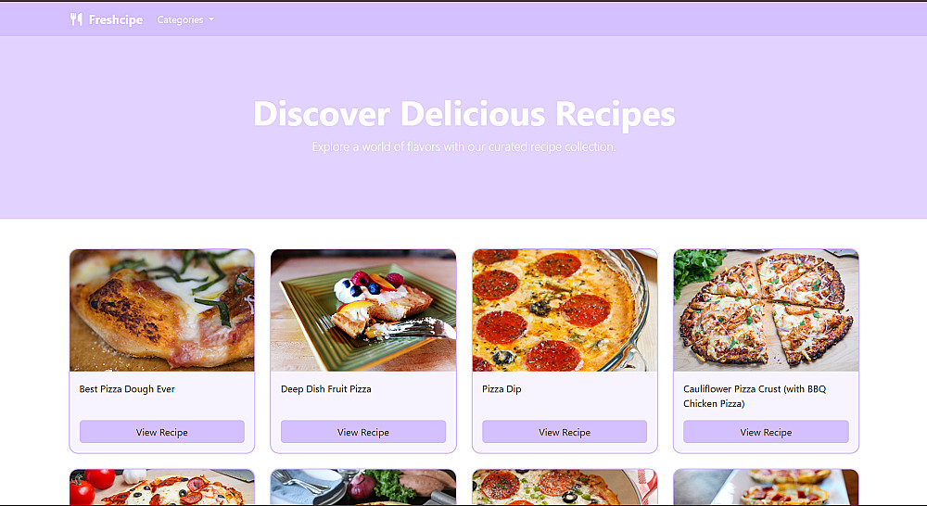
Task: Open the Freshcipe home link
Action: pos(107,19)
